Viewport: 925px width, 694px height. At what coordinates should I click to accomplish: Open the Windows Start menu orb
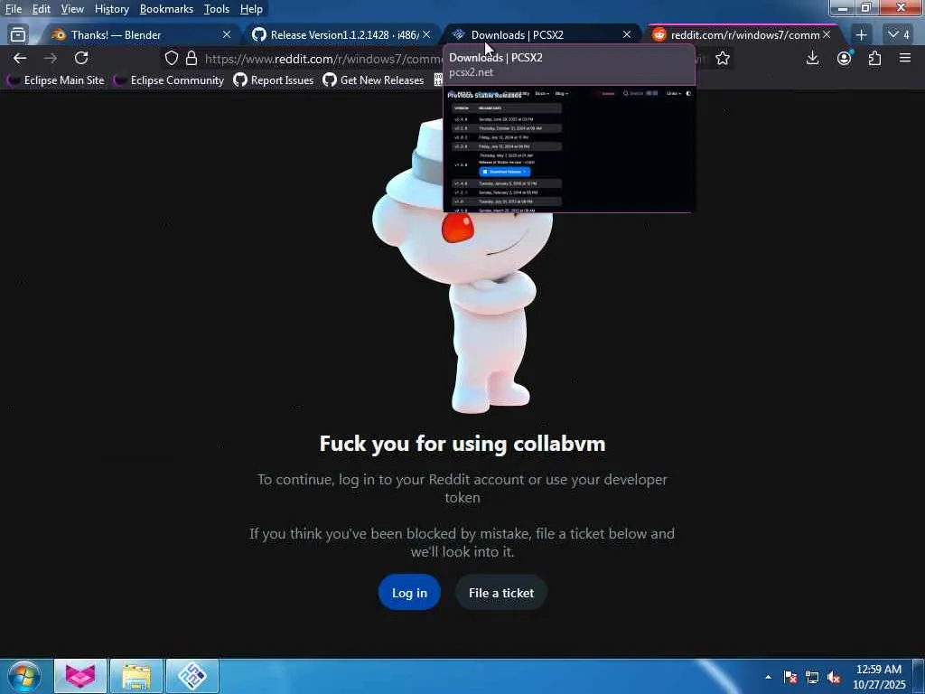(x=24, y=676)
